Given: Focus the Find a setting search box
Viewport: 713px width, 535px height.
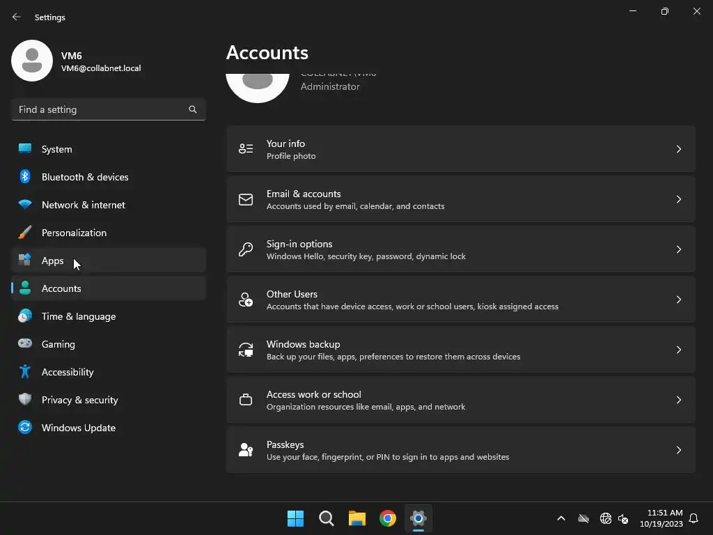Looking at the screenshot, I should click(108, 109).
